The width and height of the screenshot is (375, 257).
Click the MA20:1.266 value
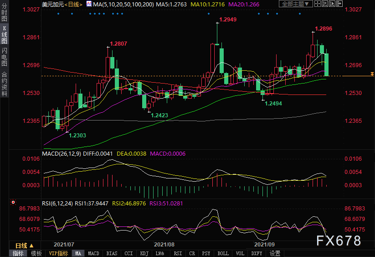click(244, 4)
